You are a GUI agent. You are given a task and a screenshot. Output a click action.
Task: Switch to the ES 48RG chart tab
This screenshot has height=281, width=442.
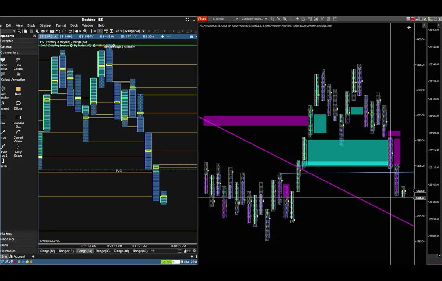click(x=66, y=37)
